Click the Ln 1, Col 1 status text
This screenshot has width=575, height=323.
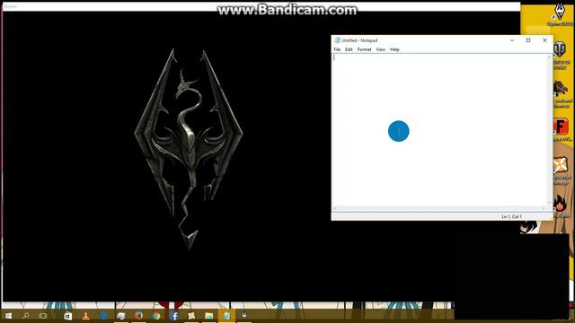pos(511,217)
